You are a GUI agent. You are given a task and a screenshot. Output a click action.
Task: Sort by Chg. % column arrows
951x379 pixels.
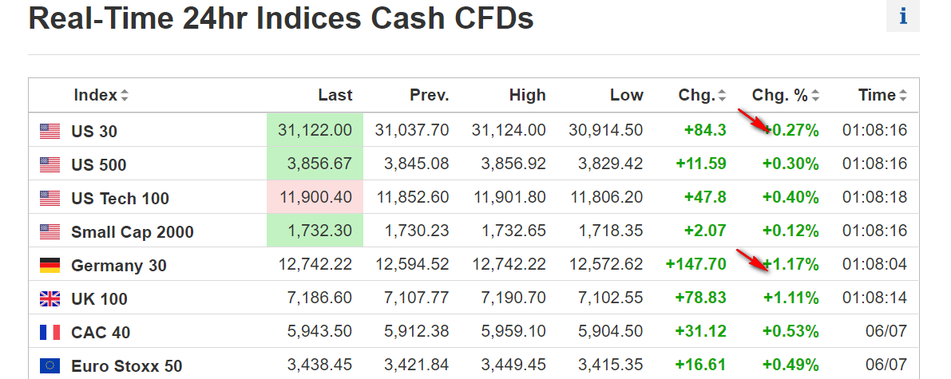click(x=815, y=96)
